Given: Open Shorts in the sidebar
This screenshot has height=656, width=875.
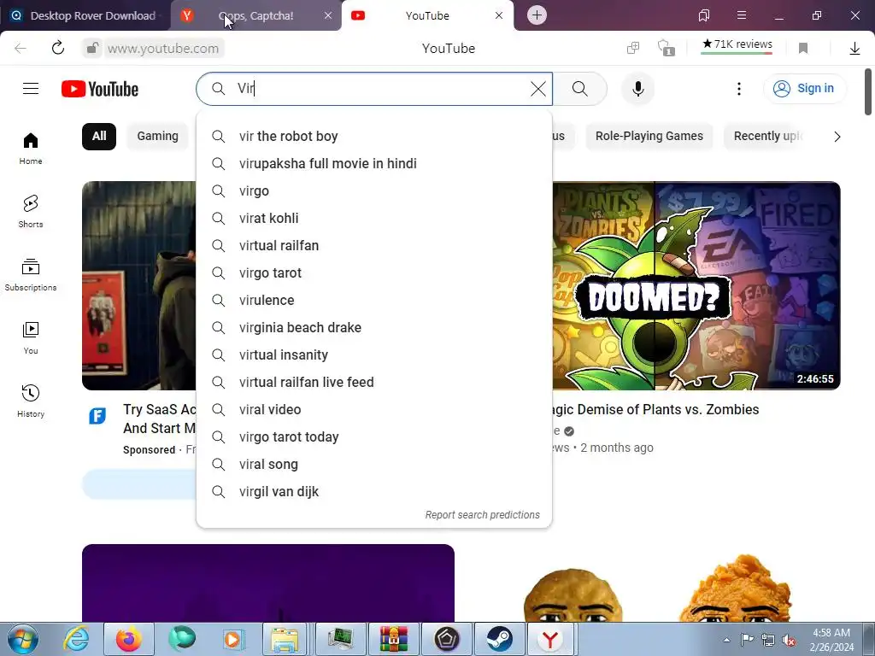Looking at the screenshot, I should point(31,212).
